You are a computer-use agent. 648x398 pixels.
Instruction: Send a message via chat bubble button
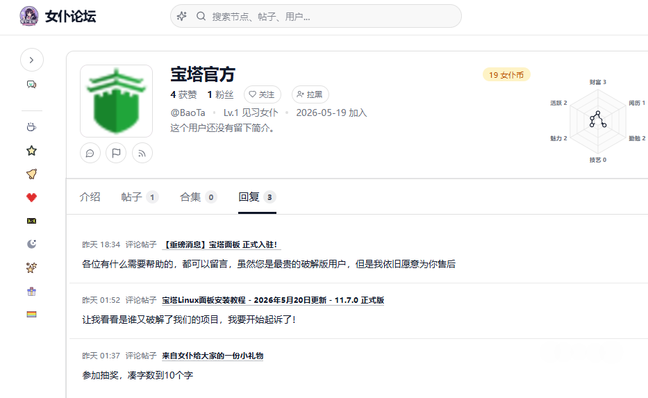point(90,154)
